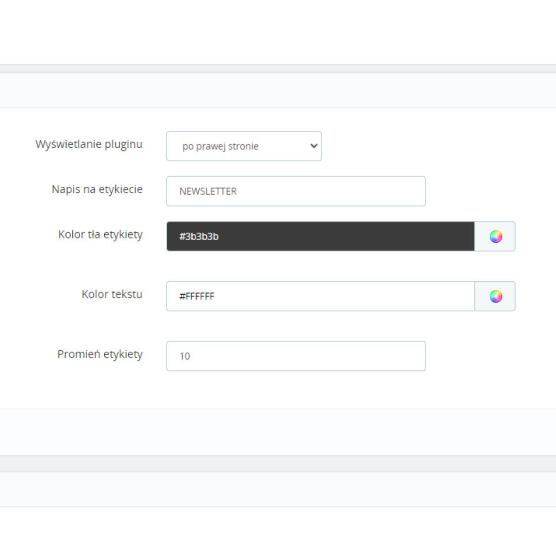The height and width of the screenshot is (556, 556).
Task: Click the #FFFFFF text color field
Action: [x=320, y=297]
